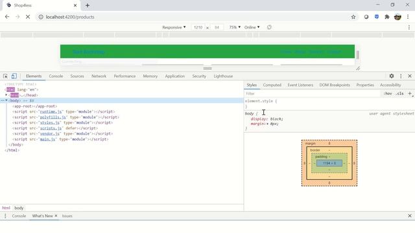Follow the main.js script link
The height and width of the screenshot is (233, 415).
click(47, 139)
